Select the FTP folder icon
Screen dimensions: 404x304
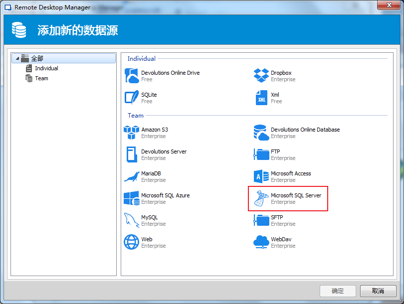261,154
